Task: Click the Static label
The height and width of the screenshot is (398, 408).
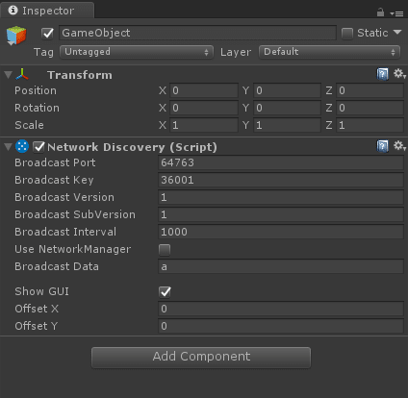Action: pos(372,33)
